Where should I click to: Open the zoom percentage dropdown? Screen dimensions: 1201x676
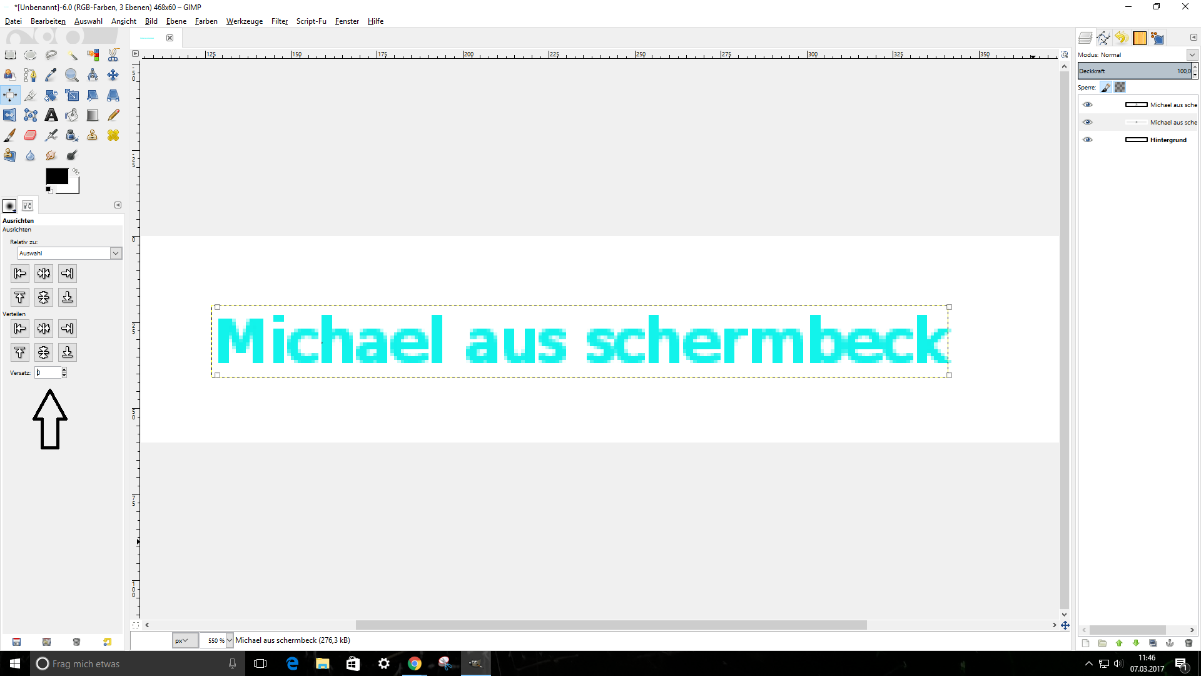click(230, 640)
